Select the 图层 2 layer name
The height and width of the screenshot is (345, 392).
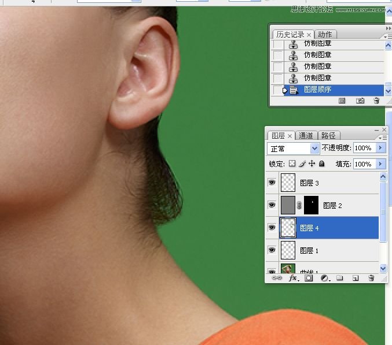pos(332,206)
